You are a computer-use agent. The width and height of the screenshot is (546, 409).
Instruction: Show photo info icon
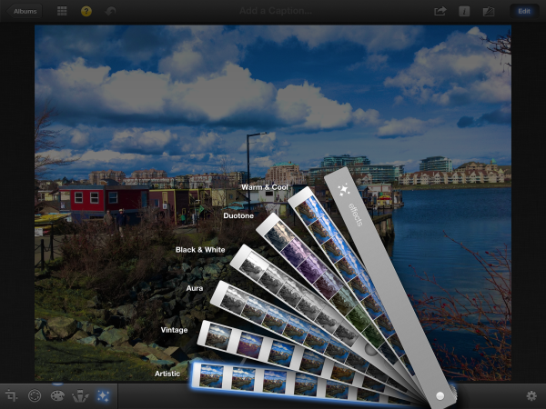464,12
